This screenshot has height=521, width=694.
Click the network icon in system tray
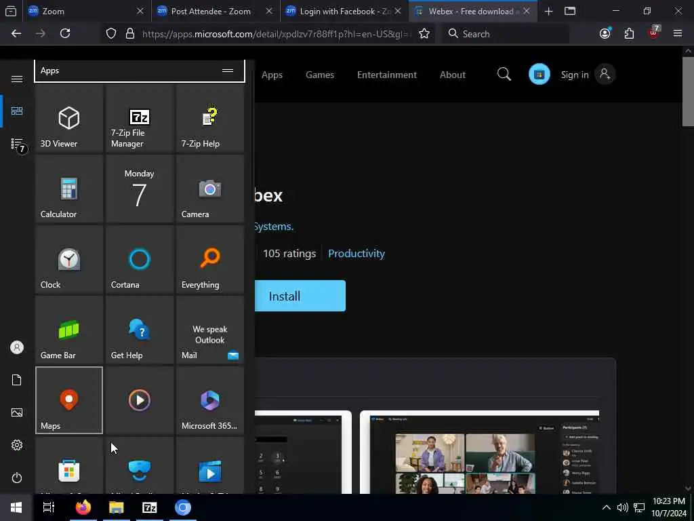tap(639, 507)
